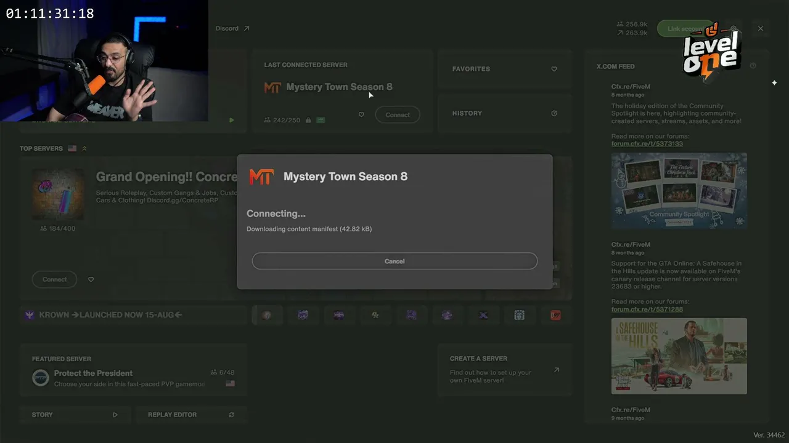Open the Grand Opening server thumbnail
This screenshot has height=443, width=789.
coord(58,194)
